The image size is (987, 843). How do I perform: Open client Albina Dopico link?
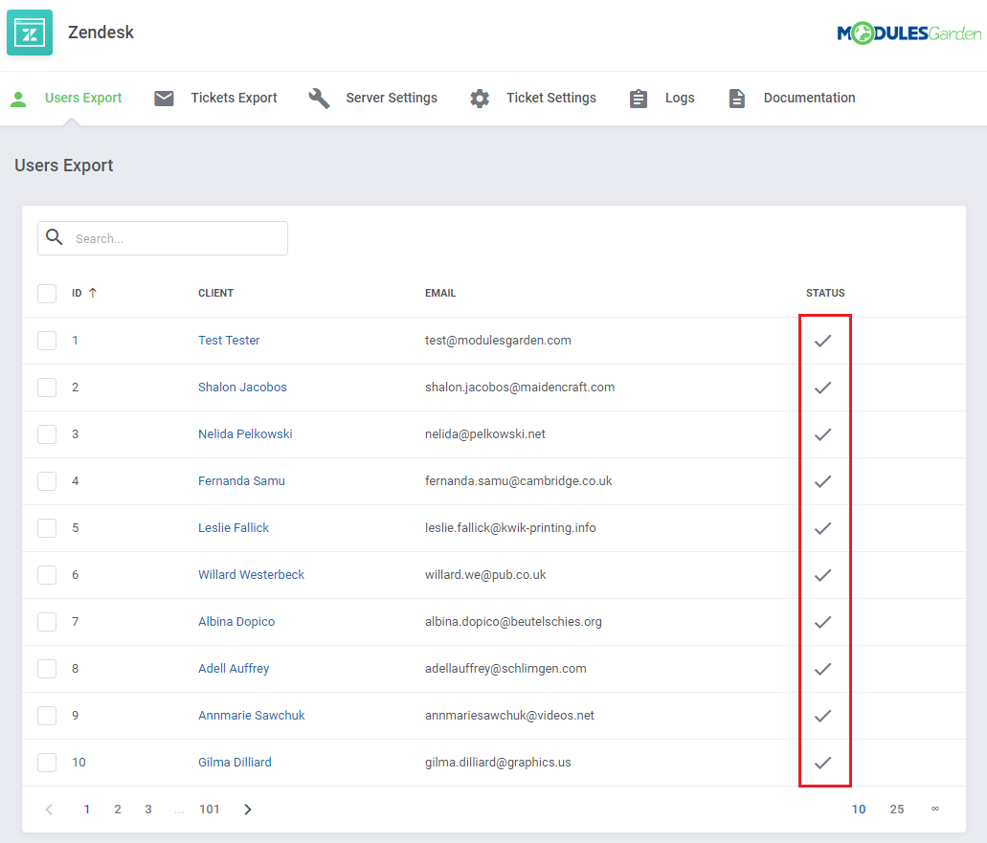coord(236,622)
